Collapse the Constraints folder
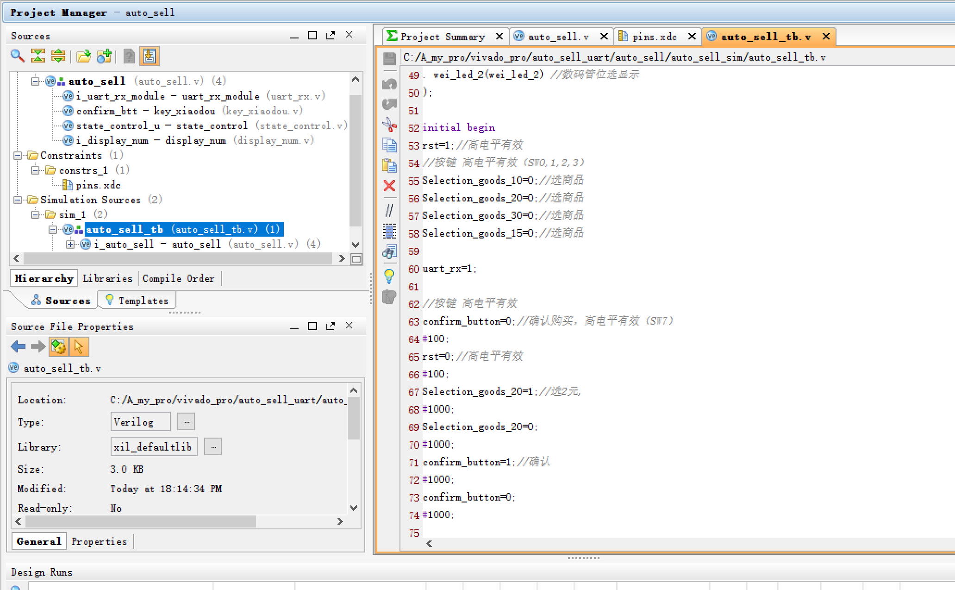Screen dimensions: 955x590 pos(17,155)
